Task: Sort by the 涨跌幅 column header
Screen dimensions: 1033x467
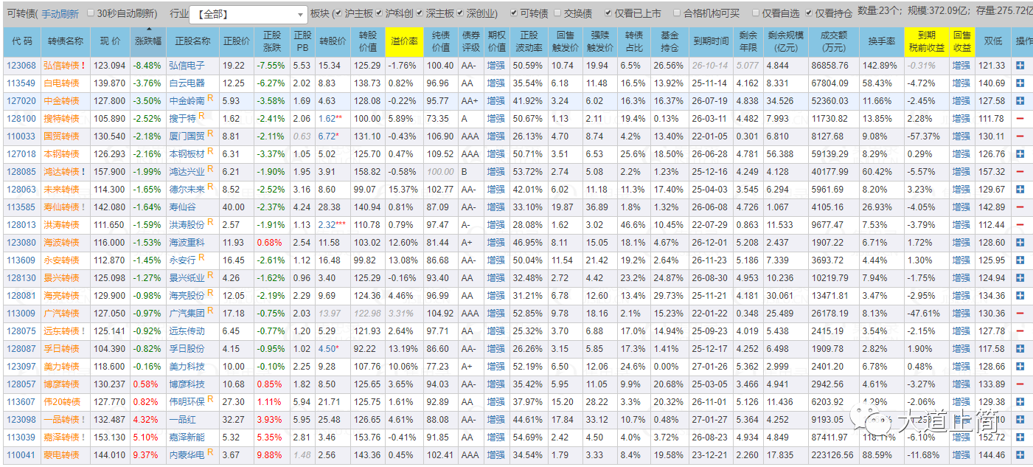Action: coord(147,41)
